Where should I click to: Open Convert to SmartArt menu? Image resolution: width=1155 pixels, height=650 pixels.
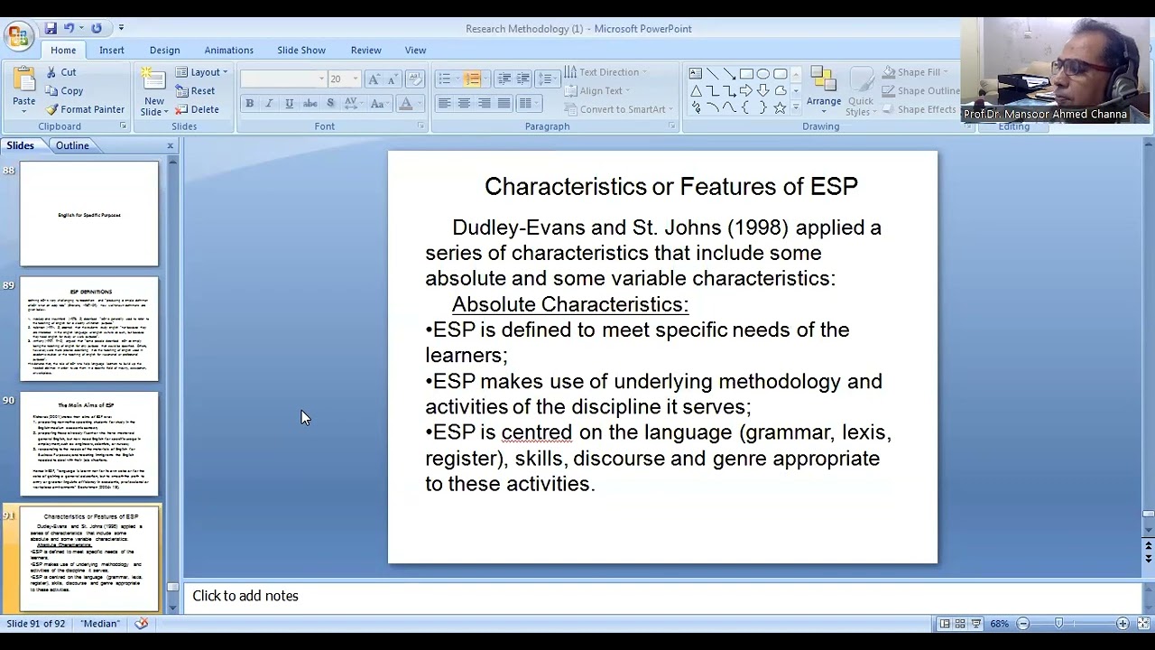pos(619,109)
